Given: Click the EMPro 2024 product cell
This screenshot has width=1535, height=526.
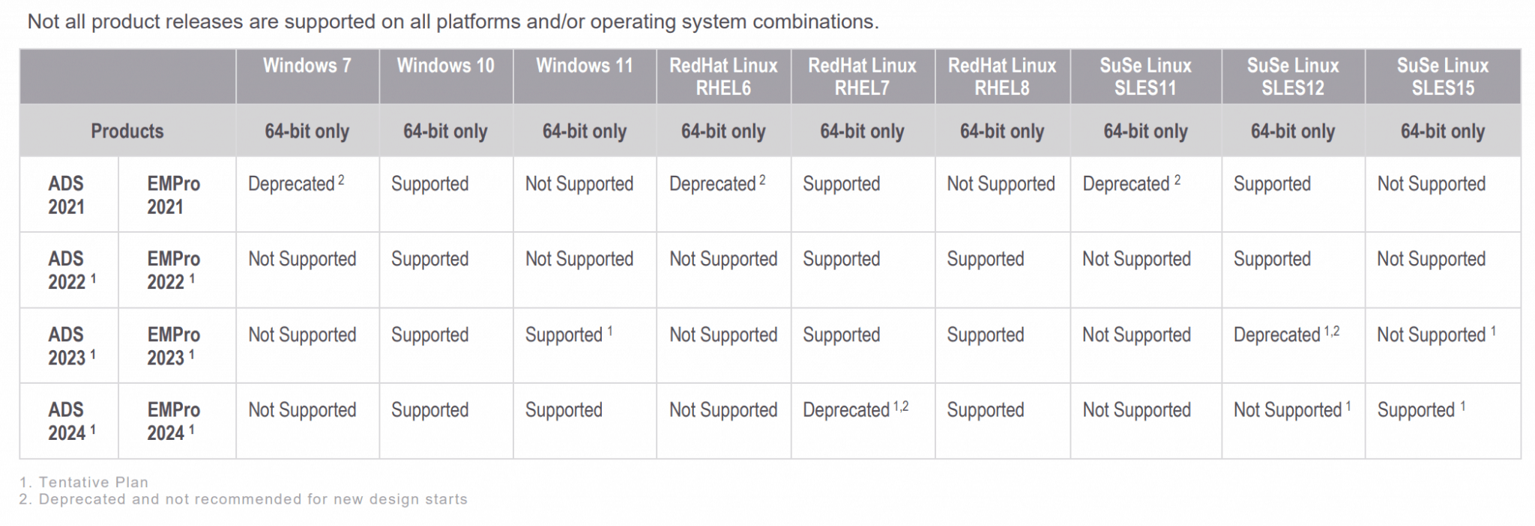Looking at the screenshot, I should (x=173, y=421).
